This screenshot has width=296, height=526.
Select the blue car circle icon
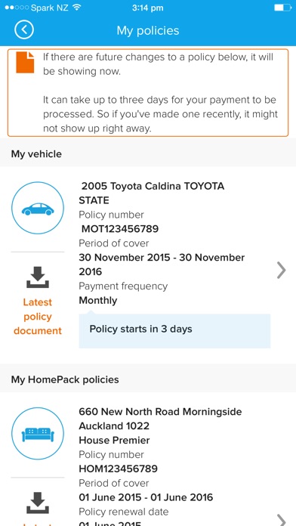pos(38,208)
